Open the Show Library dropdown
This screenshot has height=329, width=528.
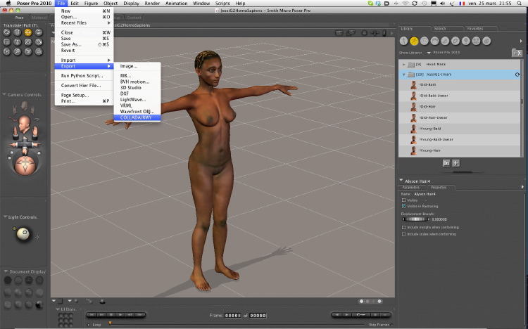coord(429,53)
